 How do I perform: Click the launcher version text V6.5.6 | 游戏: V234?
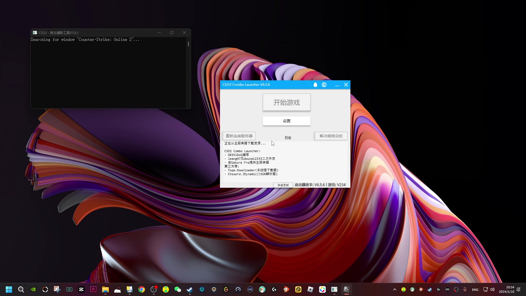coord(320,185)
